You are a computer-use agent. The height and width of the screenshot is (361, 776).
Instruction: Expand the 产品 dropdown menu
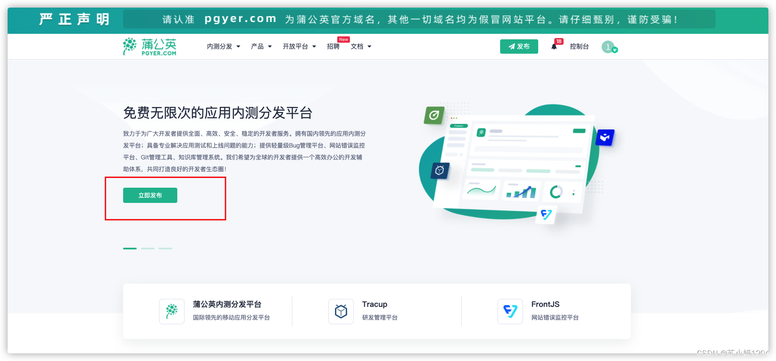[261, 46]
